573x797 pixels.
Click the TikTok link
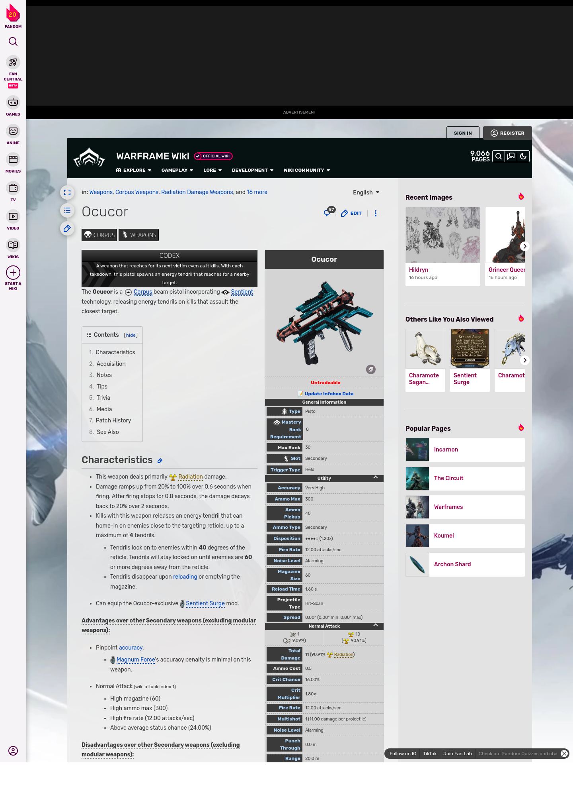[430, 754]
